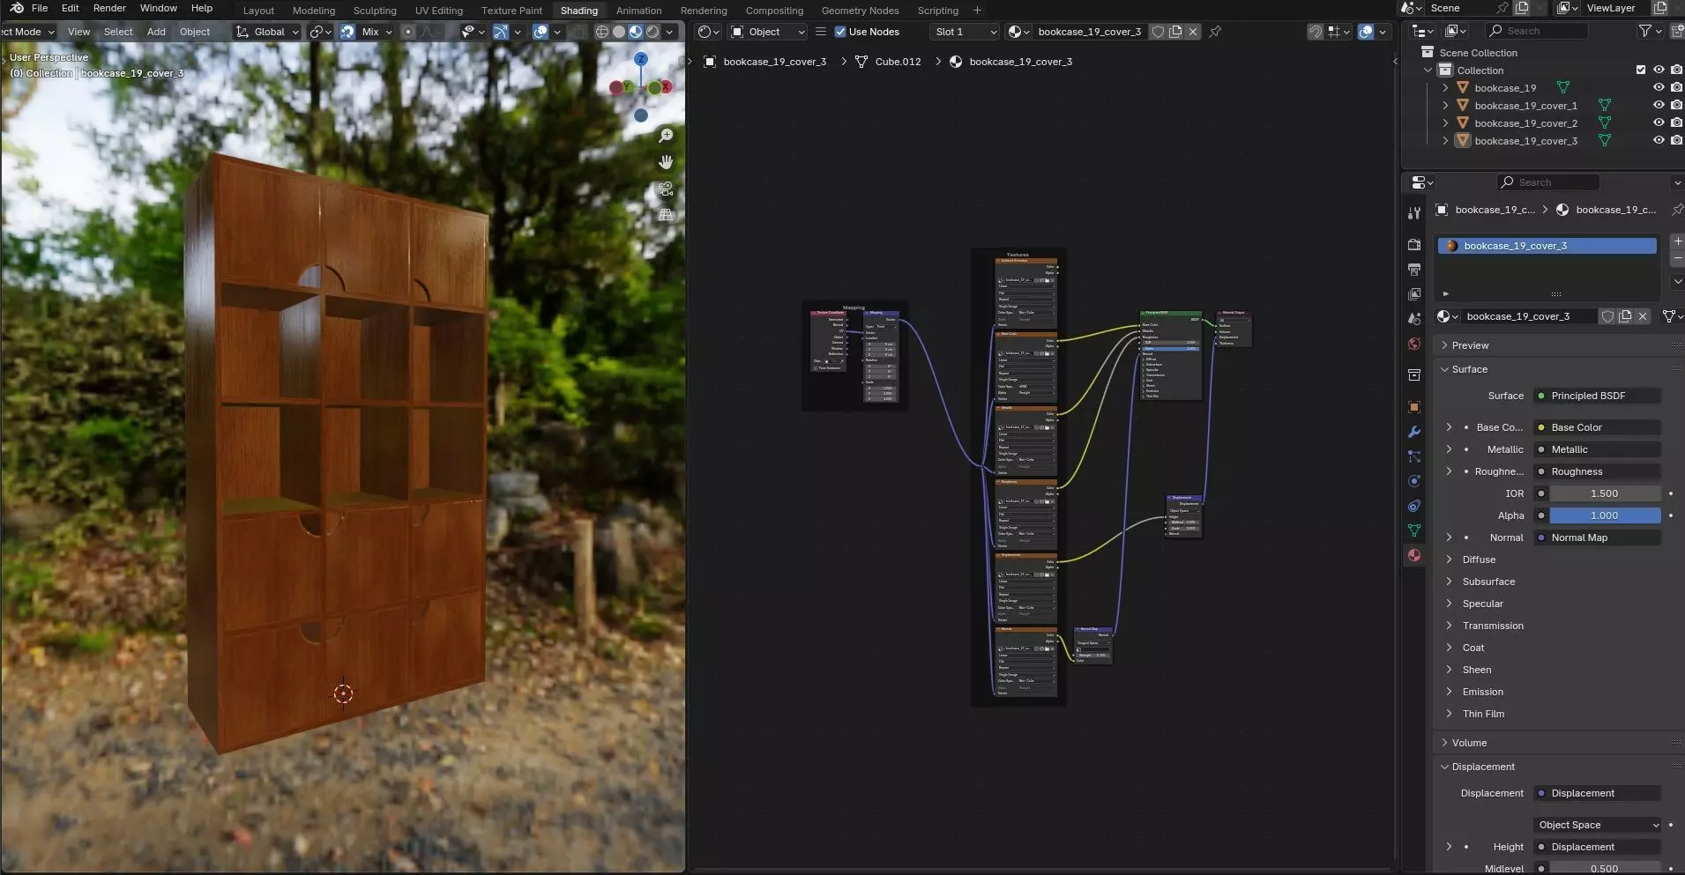Expand bookcase_19 outliner item
The height and width of the screenshot is (875, 1685).
click(x=1445, y=88)
